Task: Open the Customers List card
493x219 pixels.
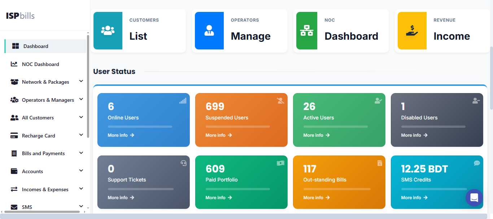Action: tap(139, 31)
